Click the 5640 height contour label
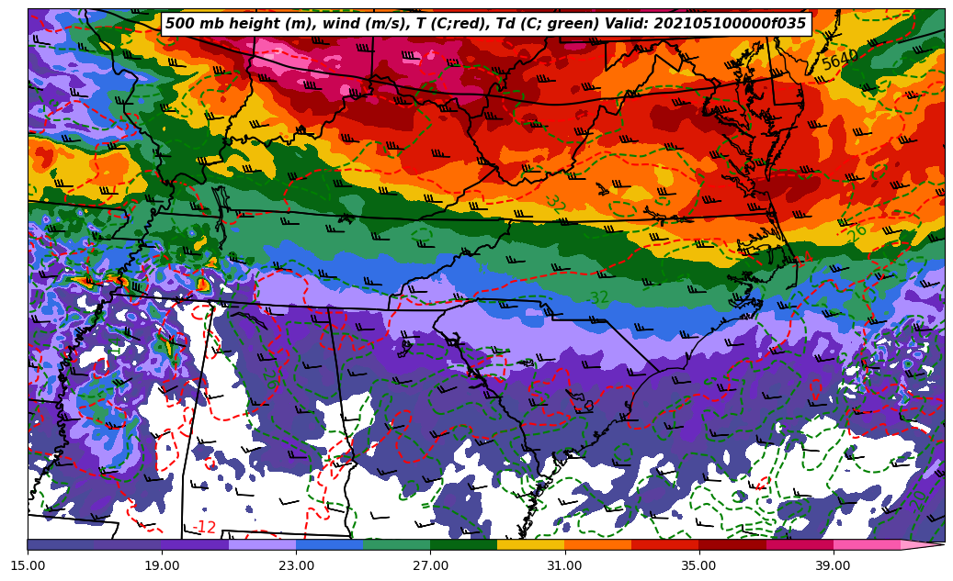The width and height of the screenshot is (953, 581). tap(839, 61)
